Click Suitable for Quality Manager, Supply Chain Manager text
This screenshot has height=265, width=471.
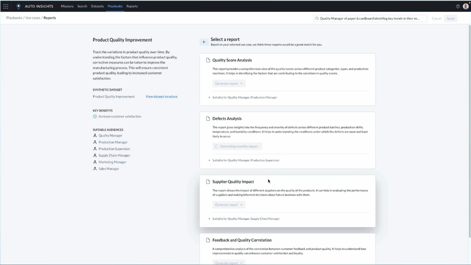coord(246,219)
